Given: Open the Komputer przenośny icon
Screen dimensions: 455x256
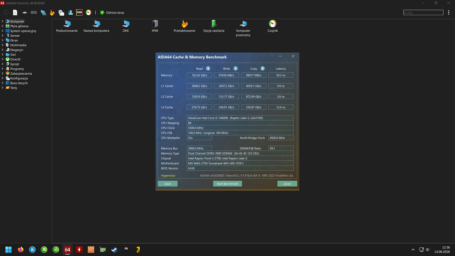Looking at the screenshot, I should coord(243,28).
